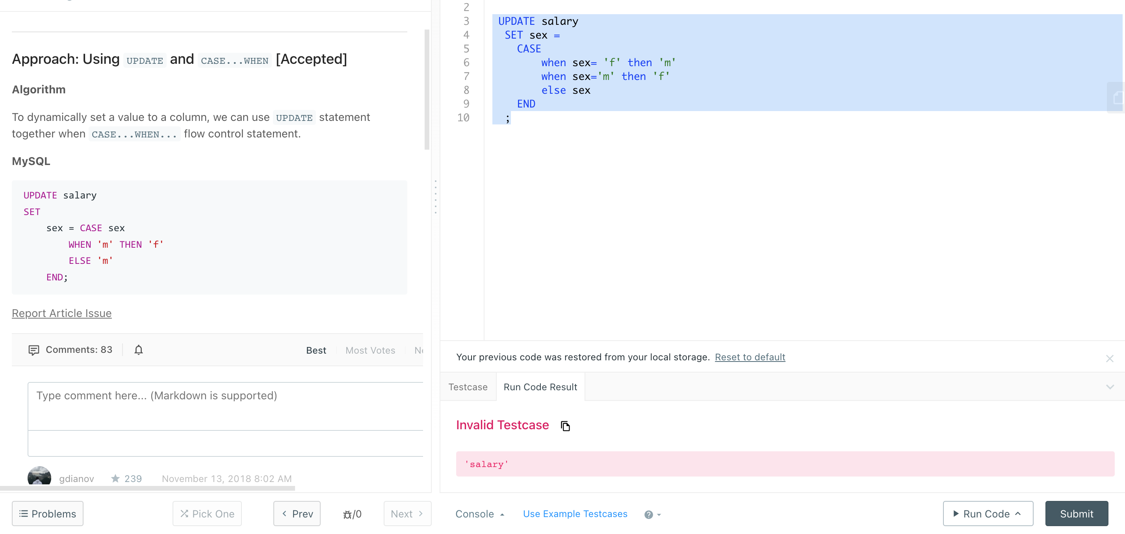The image size is (1125, 534).
Task: Click the star rating beside 239
Action: [115, 478]
